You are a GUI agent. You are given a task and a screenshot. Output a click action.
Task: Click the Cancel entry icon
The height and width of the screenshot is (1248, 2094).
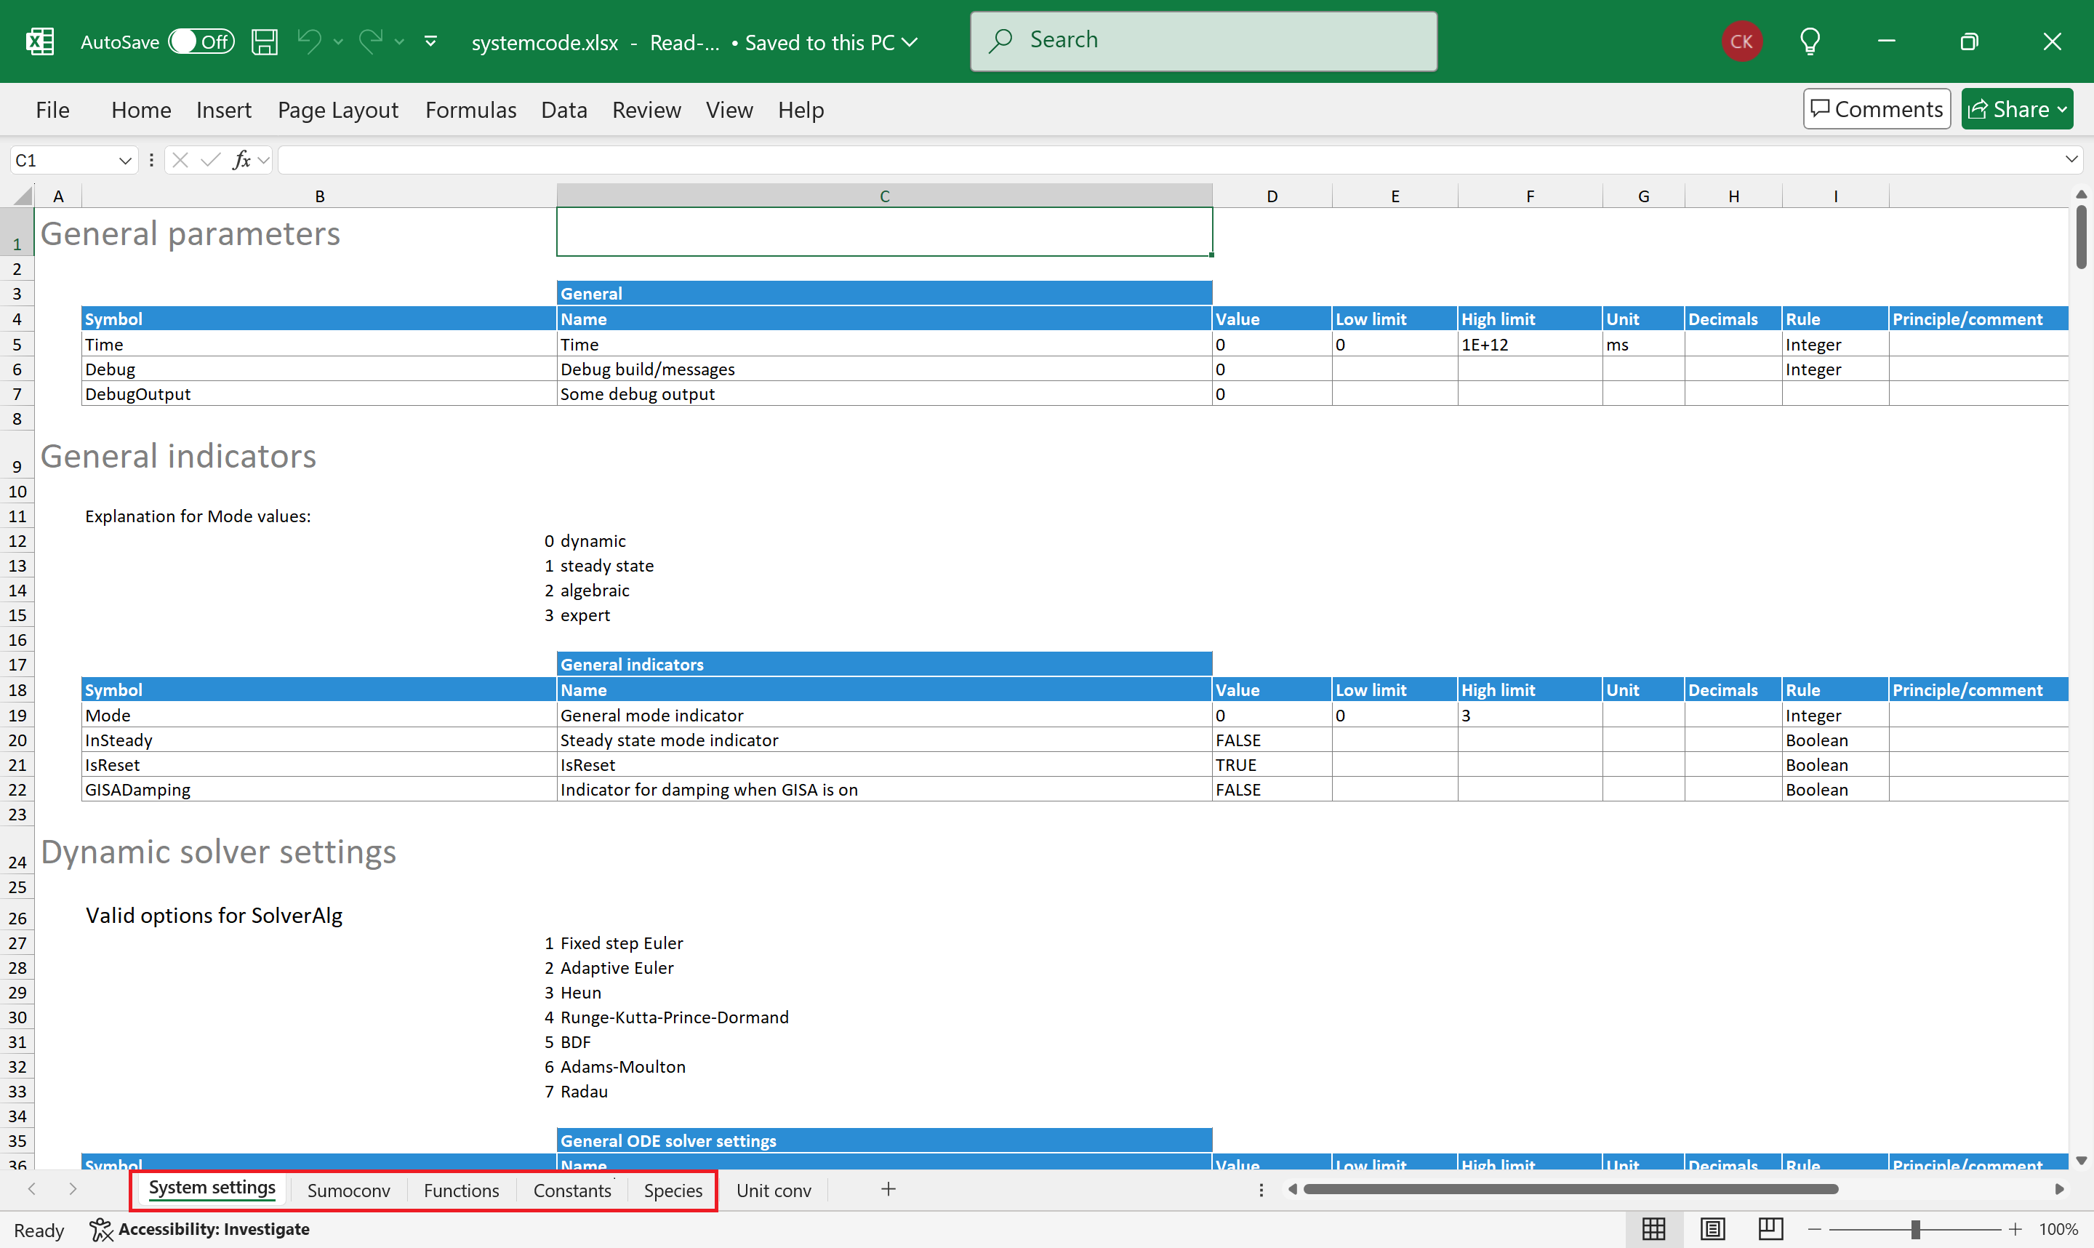pos(180,160)
